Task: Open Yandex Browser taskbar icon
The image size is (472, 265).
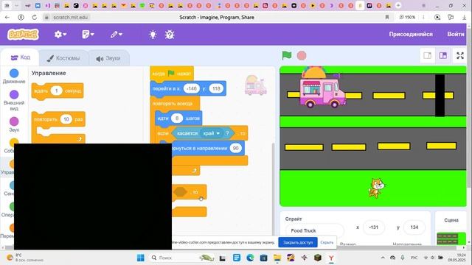Action: tap(331, 258)
